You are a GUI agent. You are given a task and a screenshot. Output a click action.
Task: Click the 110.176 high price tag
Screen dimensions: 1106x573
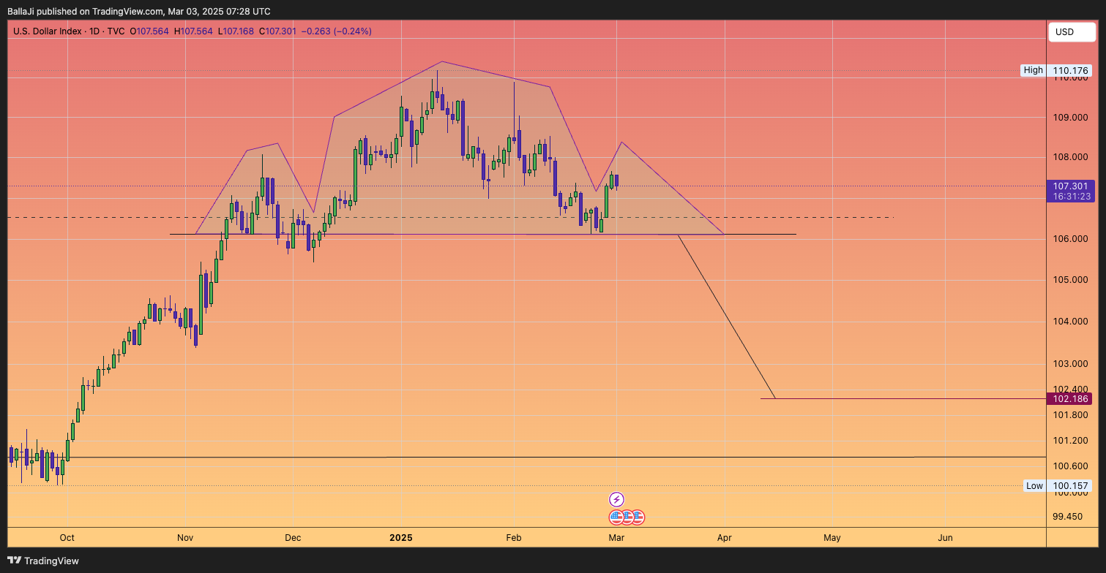1071,71
